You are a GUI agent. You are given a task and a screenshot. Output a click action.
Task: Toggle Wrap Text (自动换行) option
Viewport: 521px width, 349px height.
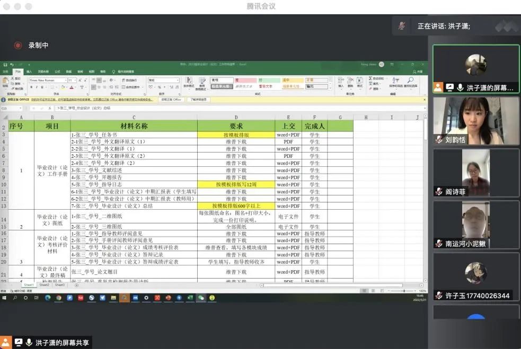click(x=130, y=80)
